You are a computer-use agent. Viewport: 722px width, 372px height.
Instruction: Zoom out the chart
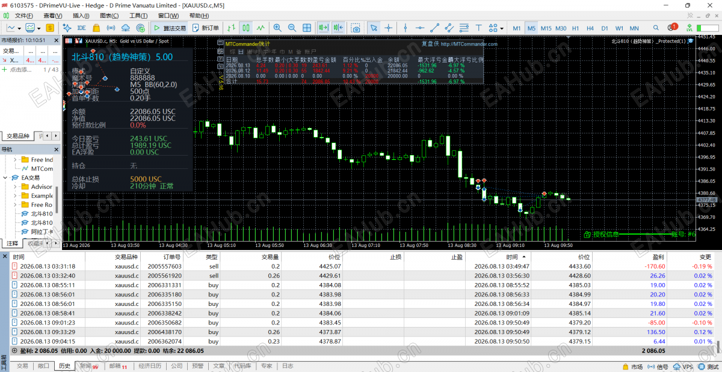click(292, 28)
